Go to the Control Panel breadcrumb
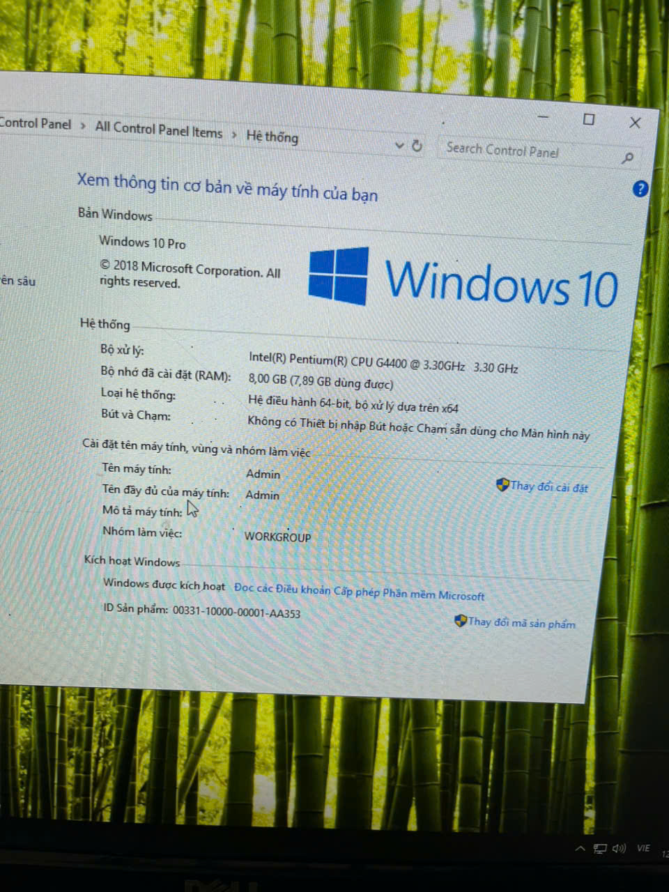This screenshot has width=669, height=892. [35, 123]
